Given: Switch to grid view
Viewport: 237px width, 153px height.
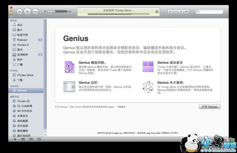Looking at the screenshot, I should pyautogui.click(x=181, y=12).
